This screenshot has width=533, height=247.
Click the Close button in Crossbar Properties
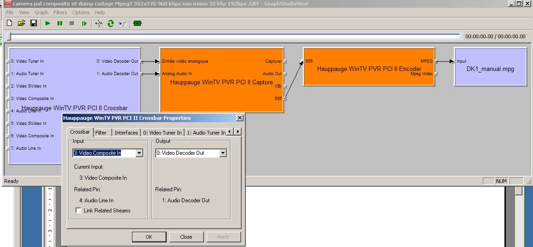(x=186, y=237)
